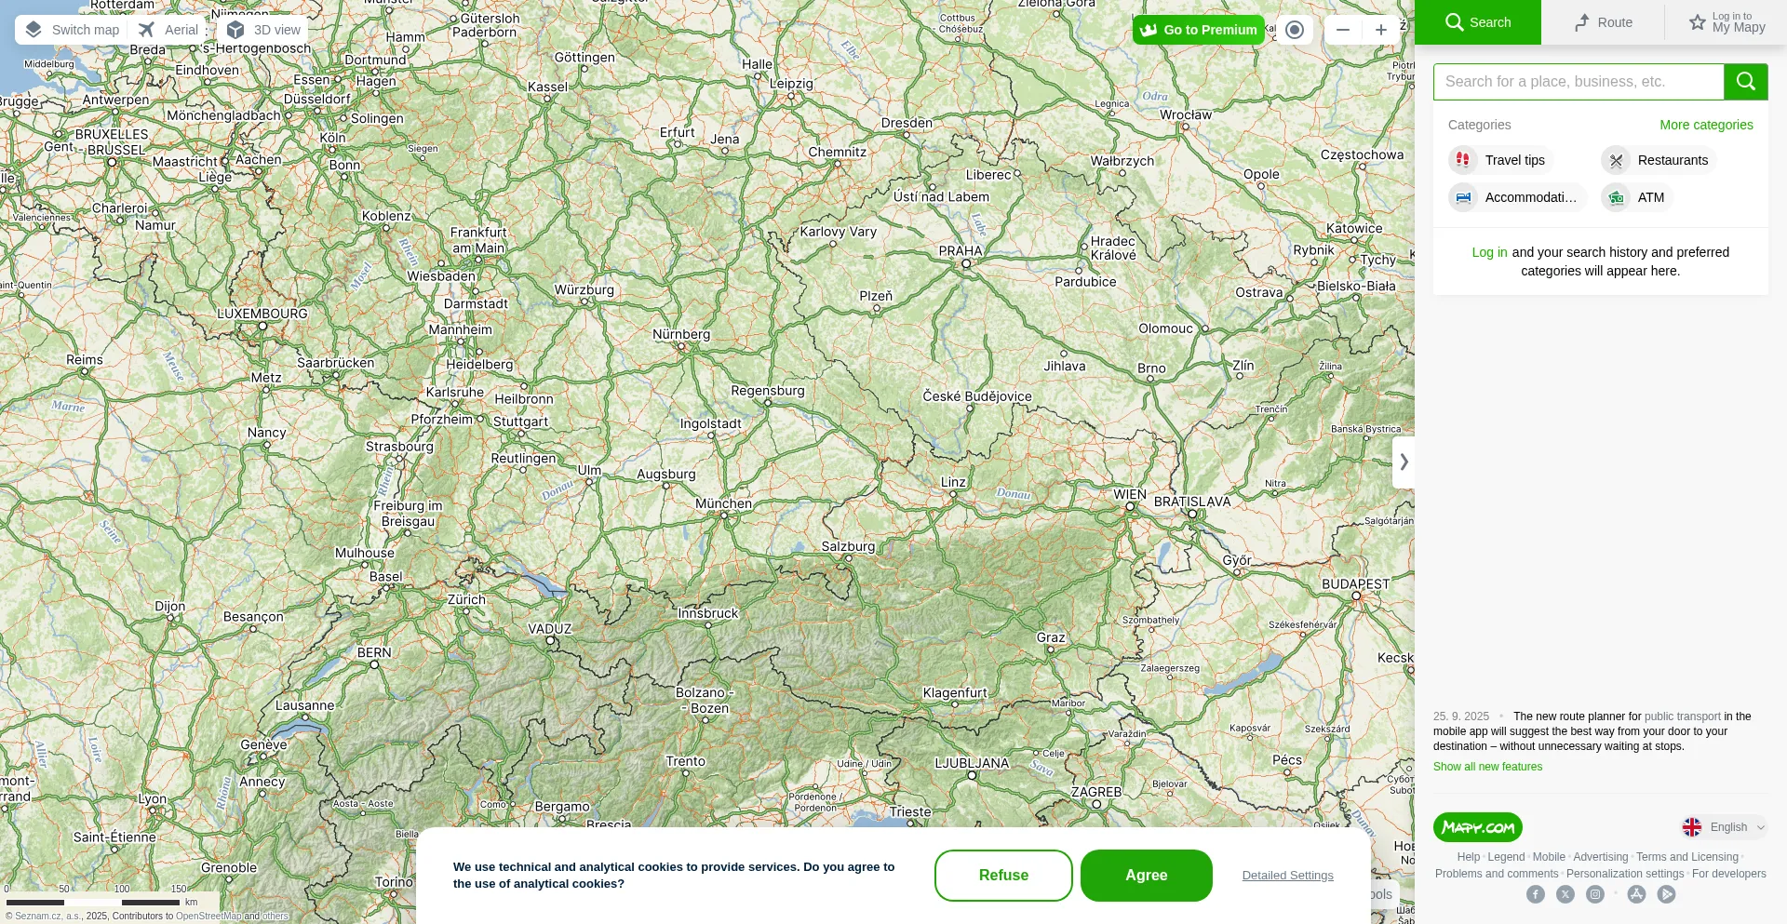Open the My Mapy login tab
1787x924 pixels.
(x=1727, y=22)
